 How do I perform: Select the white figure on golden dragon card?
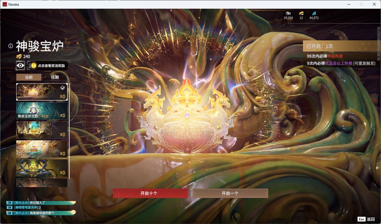(42, 149)
